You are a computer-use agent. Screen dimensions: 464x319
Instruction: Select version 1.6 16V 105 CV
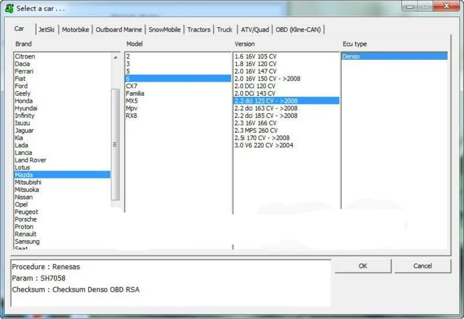point(287,56)
